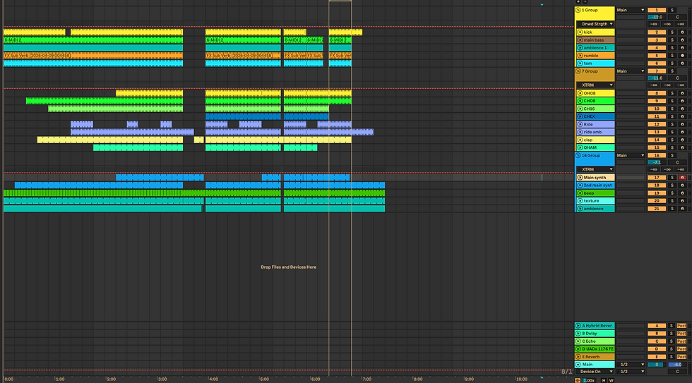Unfold the A Hybrid Rever return track icon

pyautogui.click(x=578, y=326)
